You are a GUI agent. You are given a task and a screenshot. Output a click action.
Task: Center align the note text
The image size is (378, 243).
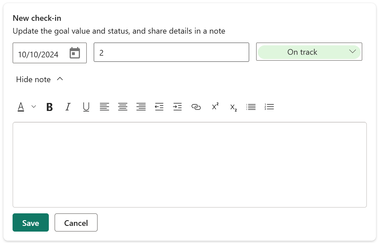(x=123, y=107)
